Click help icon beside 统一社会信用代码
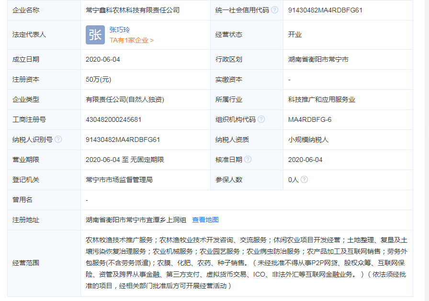 click(275, 10)
